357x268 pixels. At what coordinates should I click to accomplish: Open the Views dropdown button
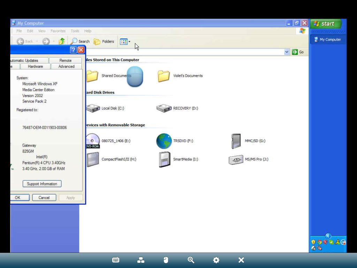[x=125, y=42]
